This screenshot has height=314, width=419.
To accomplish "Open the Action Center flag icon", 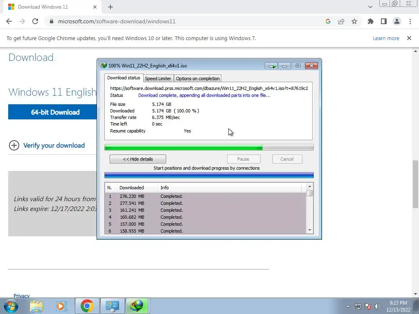I will [368, 307].
